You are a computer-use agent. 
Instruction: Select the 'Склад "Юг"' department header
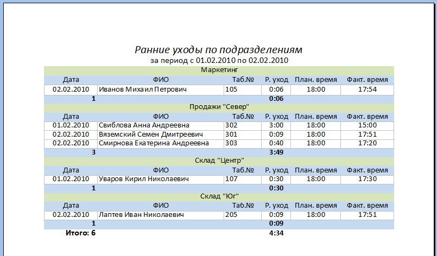[x=219, y=196]
